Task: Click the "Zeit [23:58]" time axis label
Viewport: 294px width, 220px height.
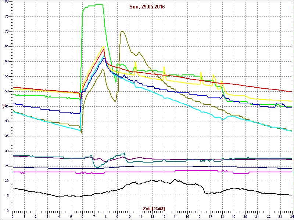Action: (x=154, y=208)
